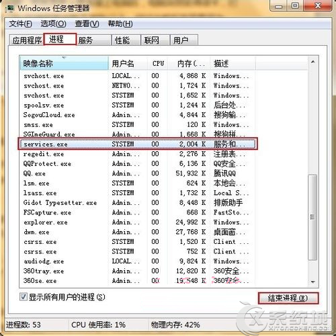Select the 进程 tab
336x336 pixels.
point(60,39)
